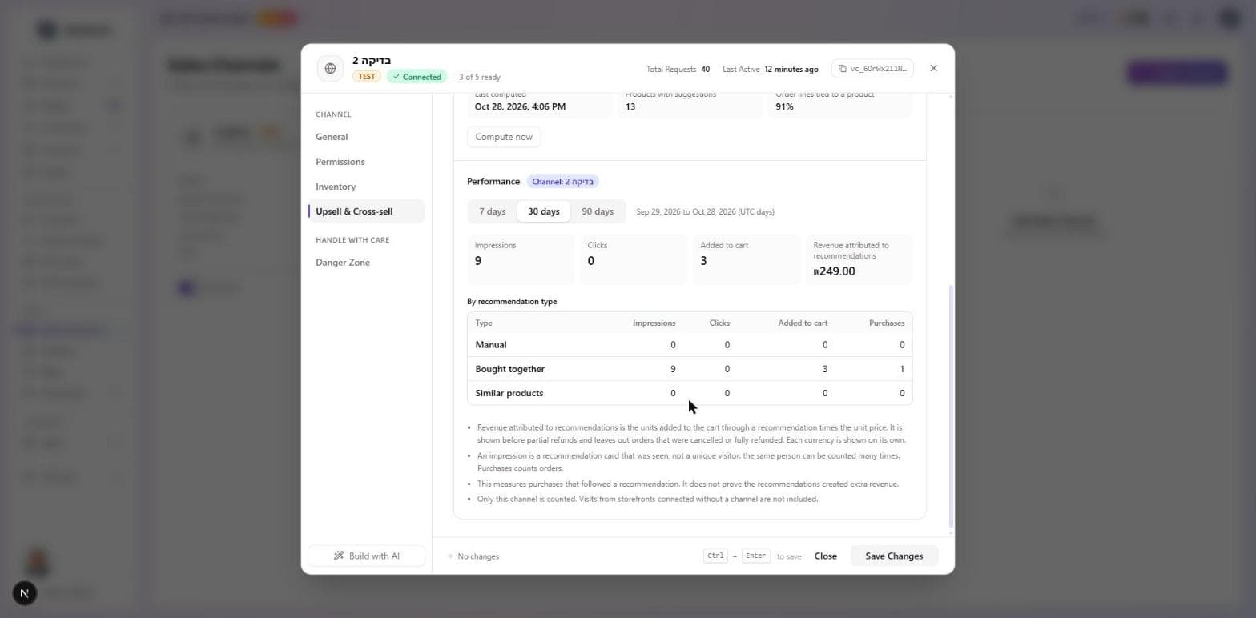The width and height of the screenshot is (1256, 618).
Task: Click the Next.js dev tools N icon
Action: coord(25,593)
